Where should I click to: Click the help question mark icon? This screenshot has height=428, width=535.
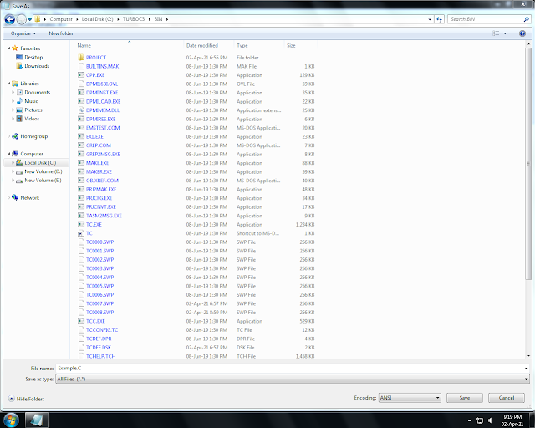point(522,33)
